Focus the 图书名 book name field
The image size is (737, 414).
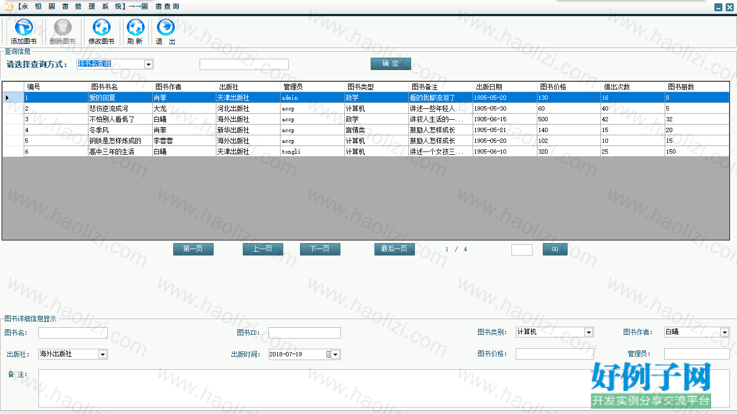point(73,333)
